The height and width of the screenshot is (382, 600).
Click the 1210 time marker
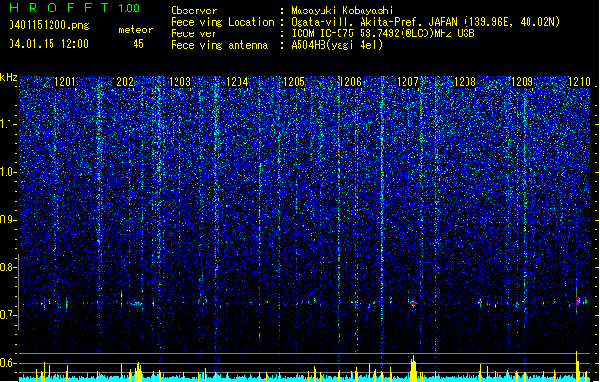[579, 82]
